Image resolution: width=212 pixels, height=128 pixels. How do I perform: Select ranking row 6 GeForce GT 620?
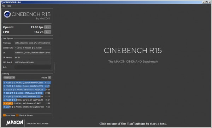pyautogui.click(x=27, y=100)
